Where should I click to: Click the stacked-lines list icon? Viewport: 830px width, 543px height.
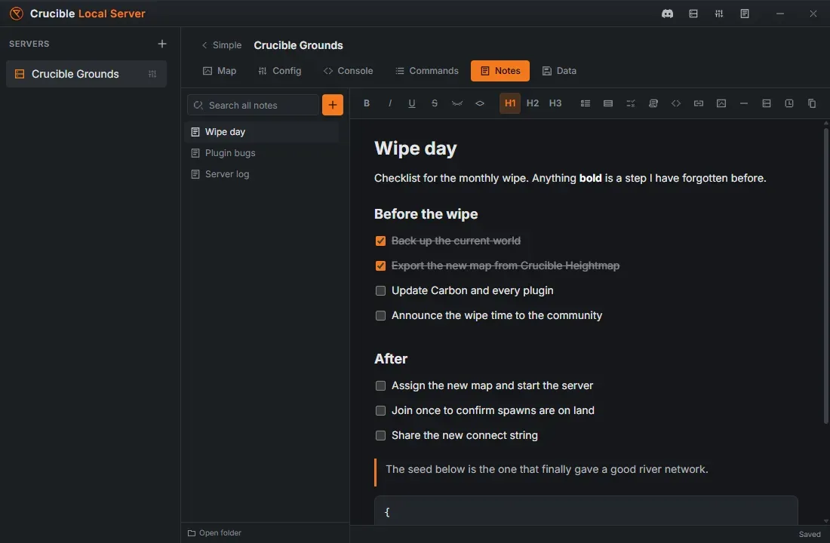click(x=607, y=103)
